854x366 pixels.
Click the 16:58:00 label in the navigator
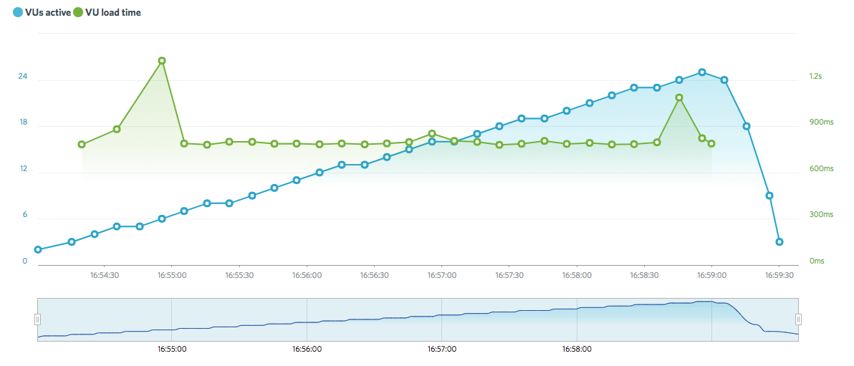[577, 350]
